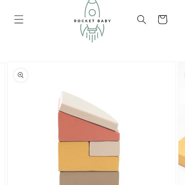Open the stacked blocks product photo
Image resolution: width=185 pixels, height=185 pixels.
tap(91, 123)
